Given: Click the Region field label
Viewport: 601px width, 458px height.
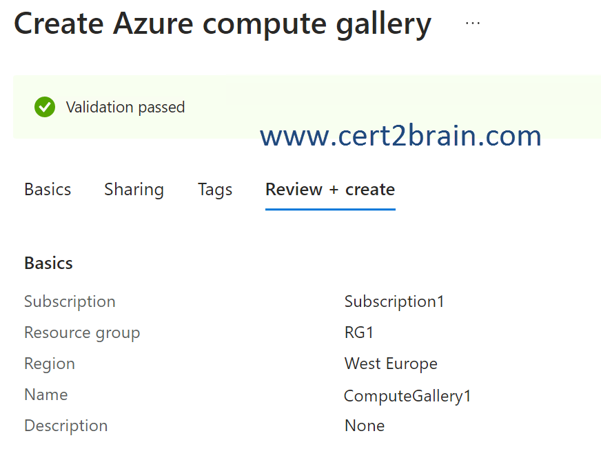Looking at the screenshot, I should point(50,364).
